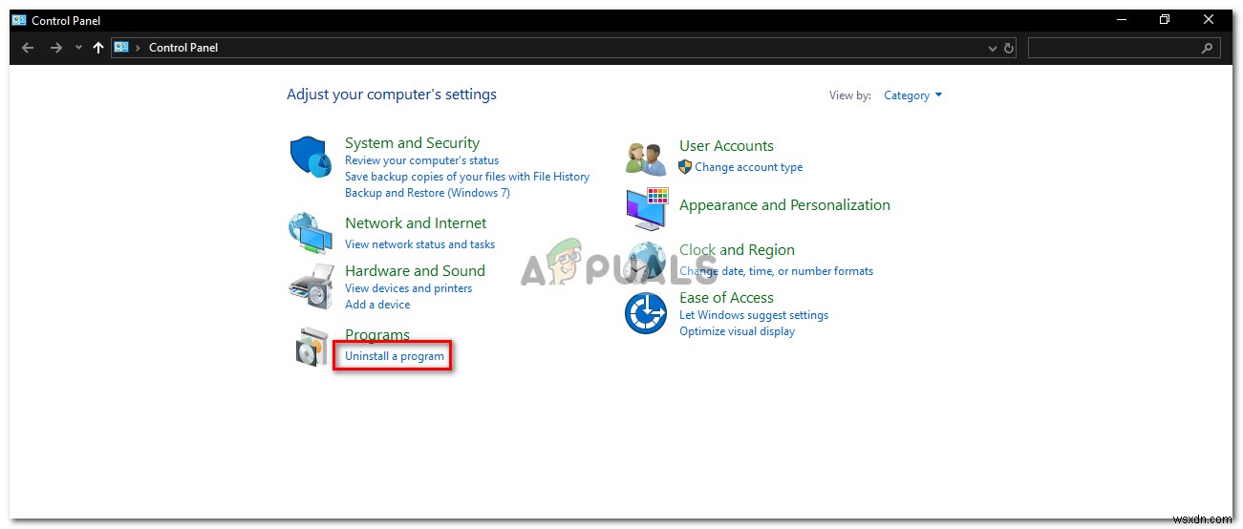The height and width of the screenshot is (529, 1243).
Task: Click the search magnifier icon
Action: click(x=1207, y=48)
